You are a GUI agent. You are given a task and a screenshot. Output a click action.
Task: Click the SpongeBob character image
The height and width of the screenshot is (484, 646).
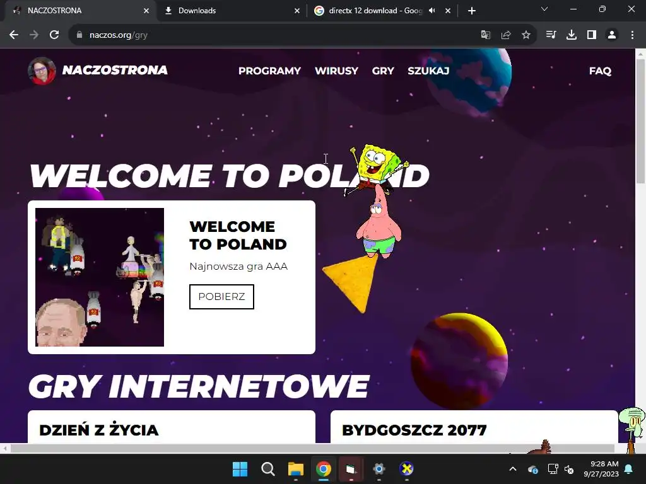pyautogui.click(x=377, y=169)
